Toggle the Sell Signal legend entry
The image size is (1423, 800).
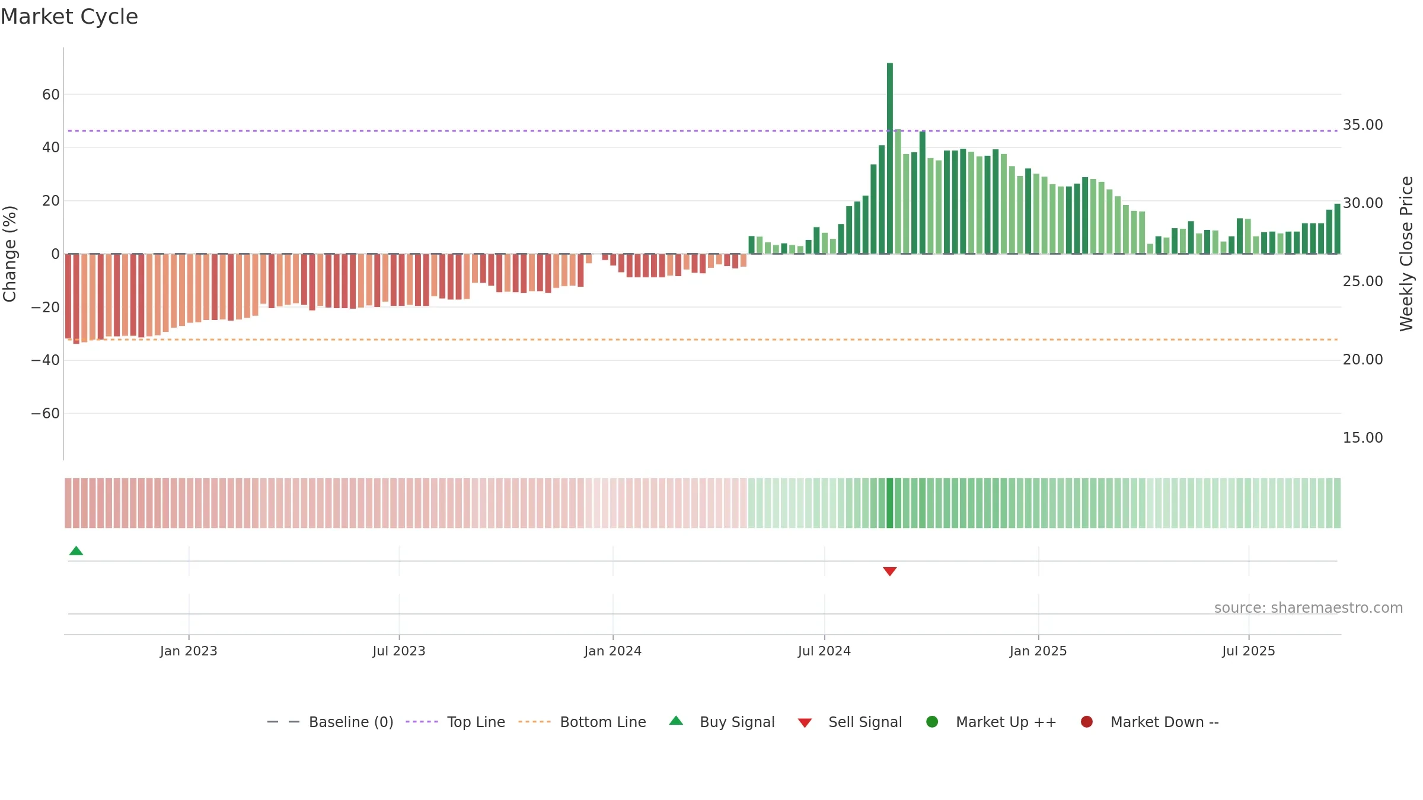[x=850, y=722]
